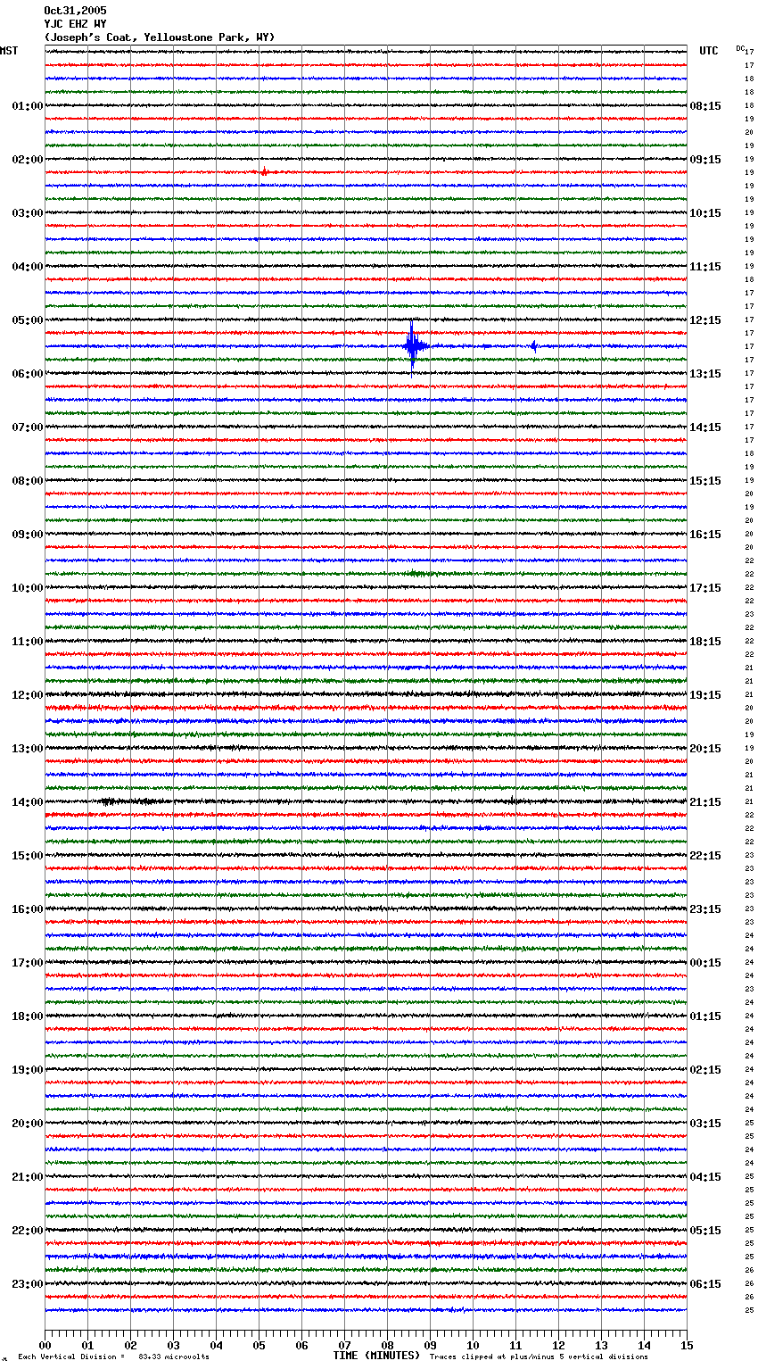This screenshot has width=758, height=1369.
Task: Click the "Each Vertical Division" scale note
Action: click(114, 1357)
